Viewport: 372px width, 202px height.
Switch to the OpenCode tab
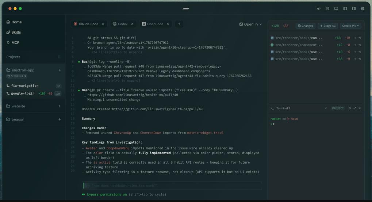tap(153, 24)
